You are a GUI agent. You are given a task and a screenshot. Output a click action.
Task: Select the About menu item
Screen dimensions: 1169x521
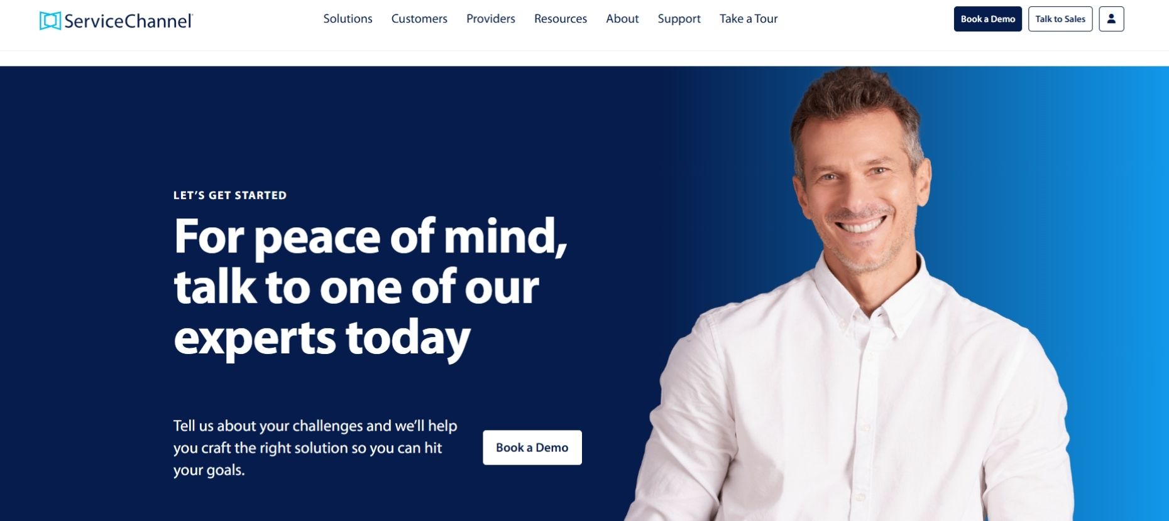click(622, 19)
